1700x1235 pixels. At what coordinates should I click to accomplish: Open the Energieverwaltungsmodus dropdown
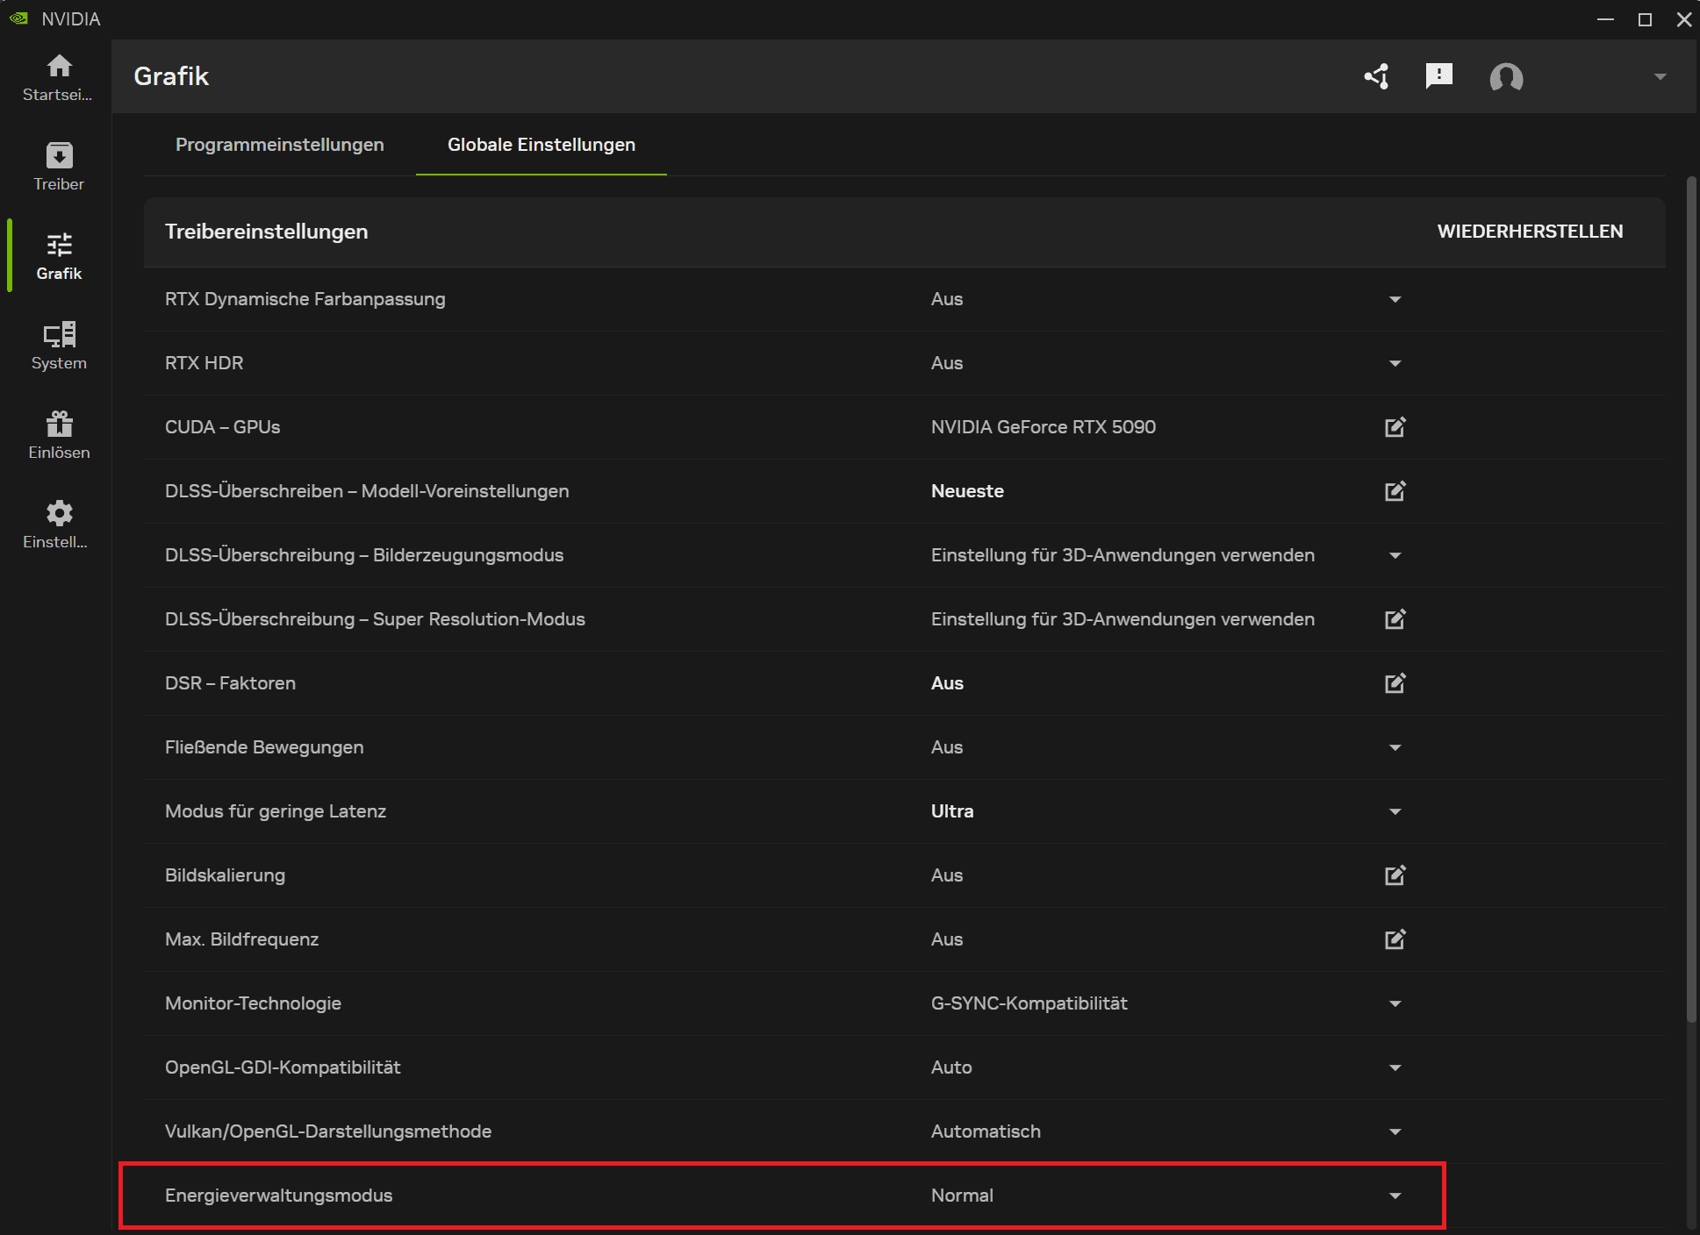pos(1395,1195)
